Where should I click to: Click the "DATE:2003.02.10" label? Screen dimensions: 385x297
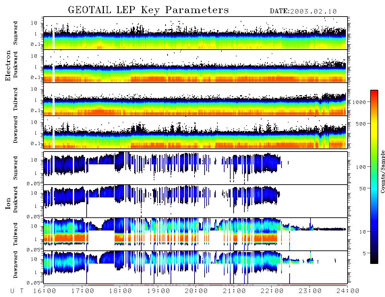[303, 11]
